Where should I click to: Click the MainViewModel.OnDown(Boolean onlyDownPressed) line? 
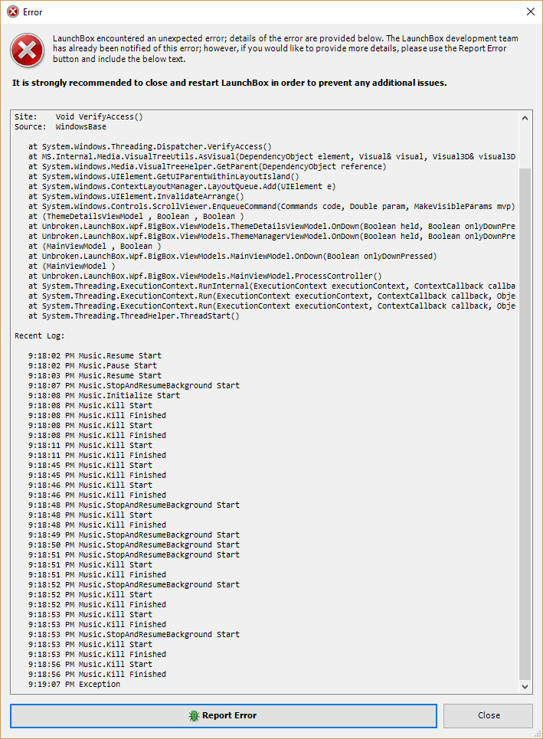pyautogui.click(x=232, y=256)
